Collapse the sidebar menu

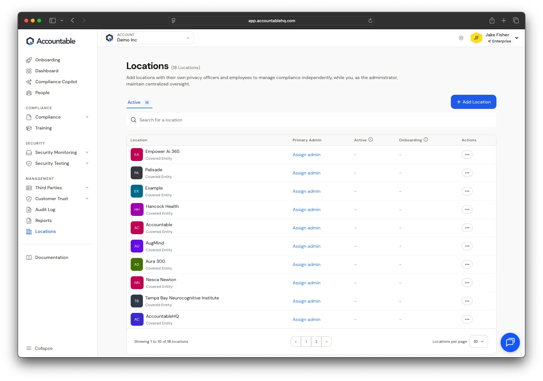coord(39,349)
